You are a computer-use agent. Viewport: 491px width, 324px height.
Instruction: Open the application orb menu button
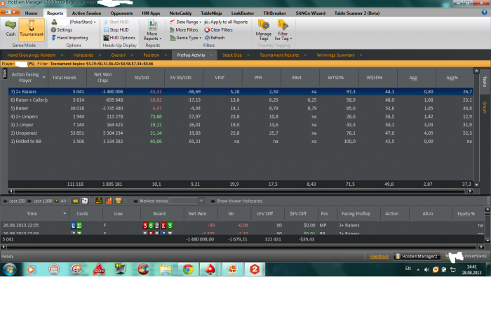10,12
